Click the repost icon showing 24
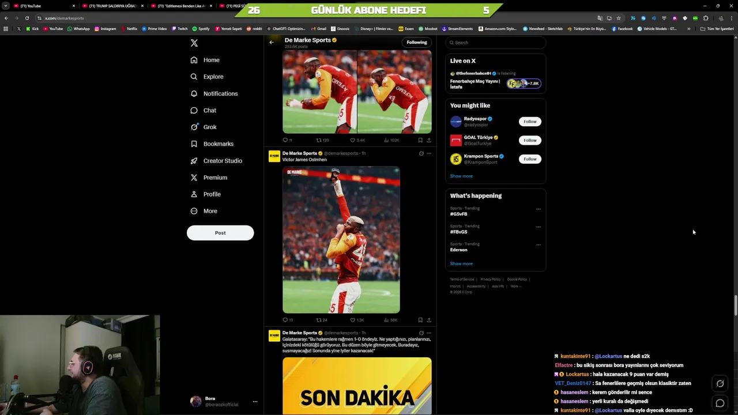Viewport: 738px width, 415px height. (x=322, y=320)
